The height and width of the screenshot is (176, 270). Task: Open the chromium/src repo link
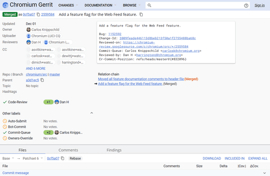point(36,75)
